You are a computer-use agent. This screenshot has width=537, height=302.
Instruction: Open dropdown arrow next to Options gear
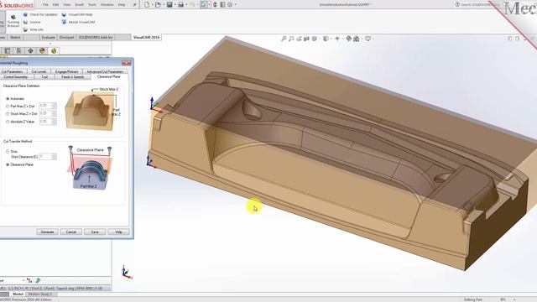pyautogui.click(x=235, y=5)
